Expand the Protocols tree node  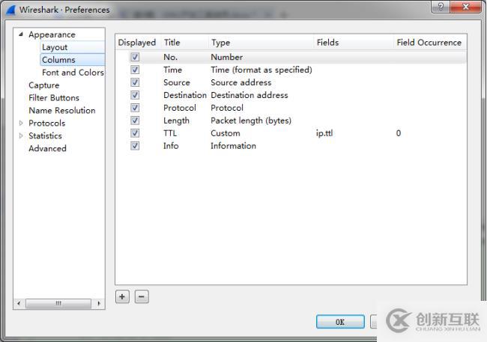tap(21, 123)
